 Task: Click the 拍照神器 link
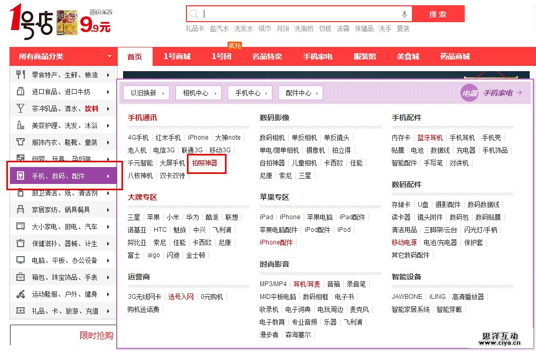tap(204, 163)
